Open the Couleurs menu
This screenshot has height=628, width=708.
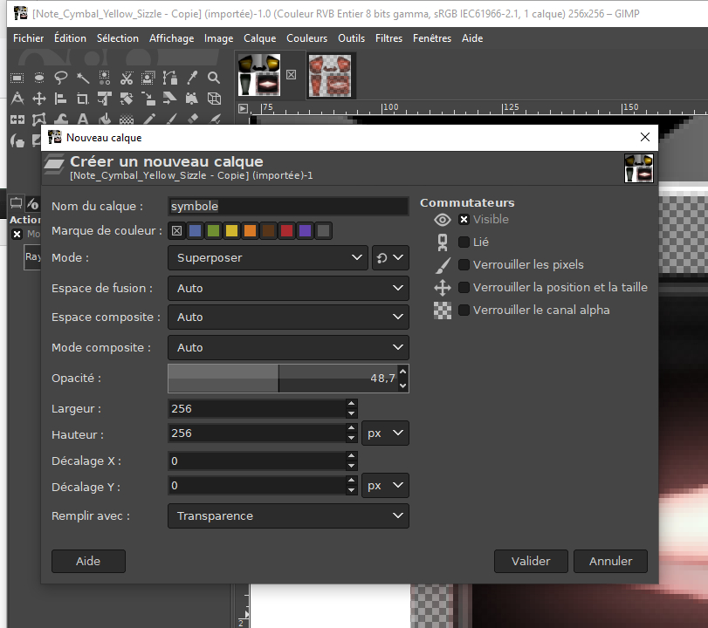tap(306, 38)
